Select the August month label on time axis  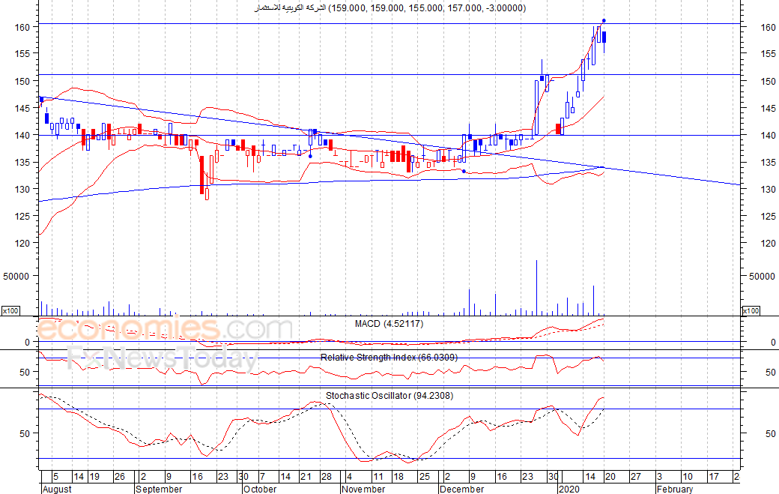pyautogui.click(x=57, y=489)
